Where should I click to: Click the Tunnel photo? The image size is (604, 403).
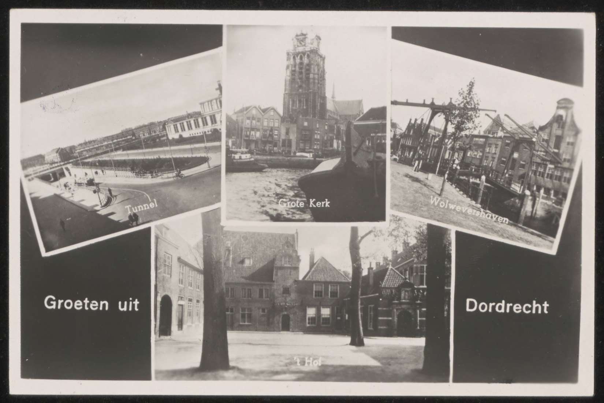[x=121, y=154]
